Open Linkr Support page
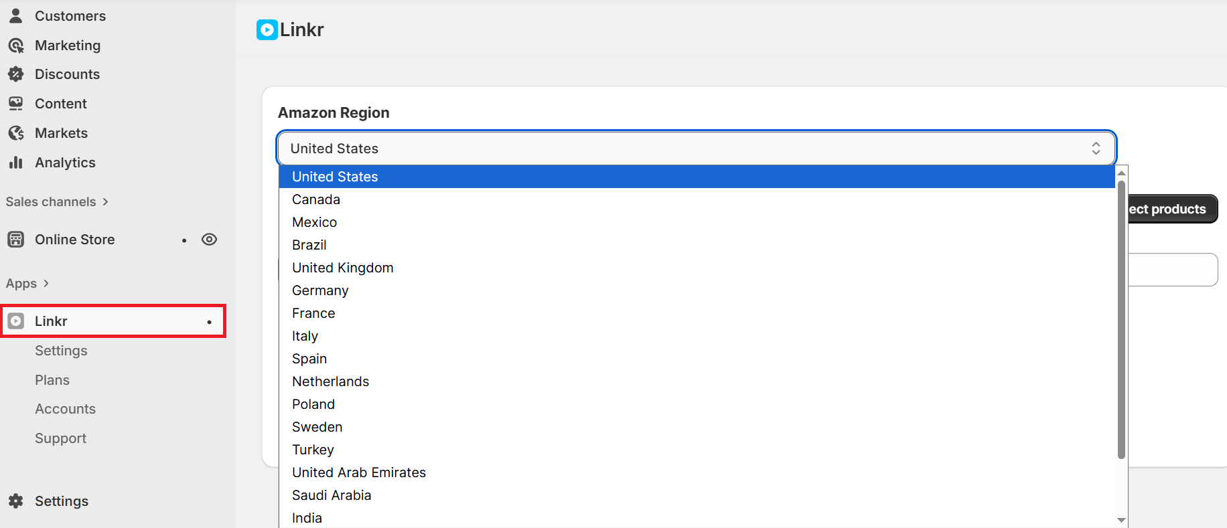Image resolution: width=1227 pixels, height=528 pixels. [60, 438]
